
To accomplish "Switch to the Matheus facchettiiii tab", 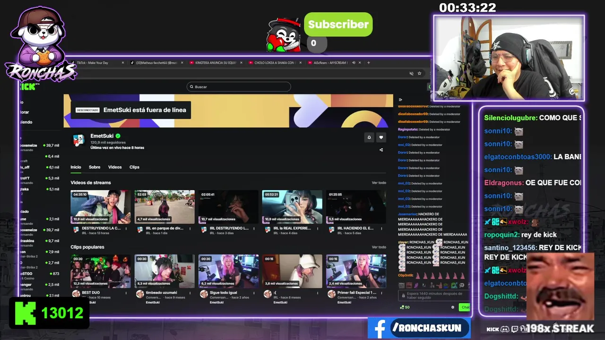I will tap(156, 63).
